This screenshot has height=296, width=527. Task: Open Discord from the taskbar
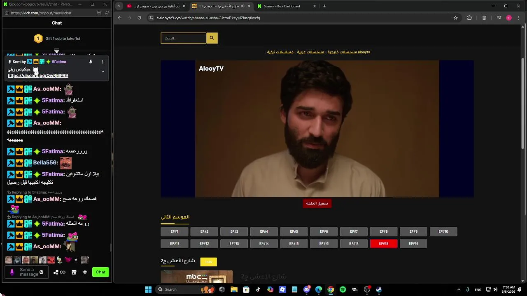[307, 289]
